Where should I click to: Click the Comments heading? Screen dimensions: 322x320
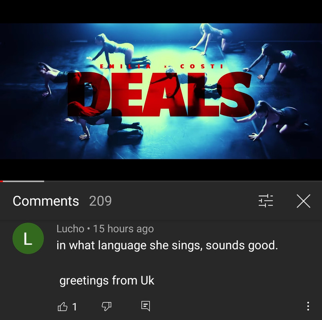46,201
